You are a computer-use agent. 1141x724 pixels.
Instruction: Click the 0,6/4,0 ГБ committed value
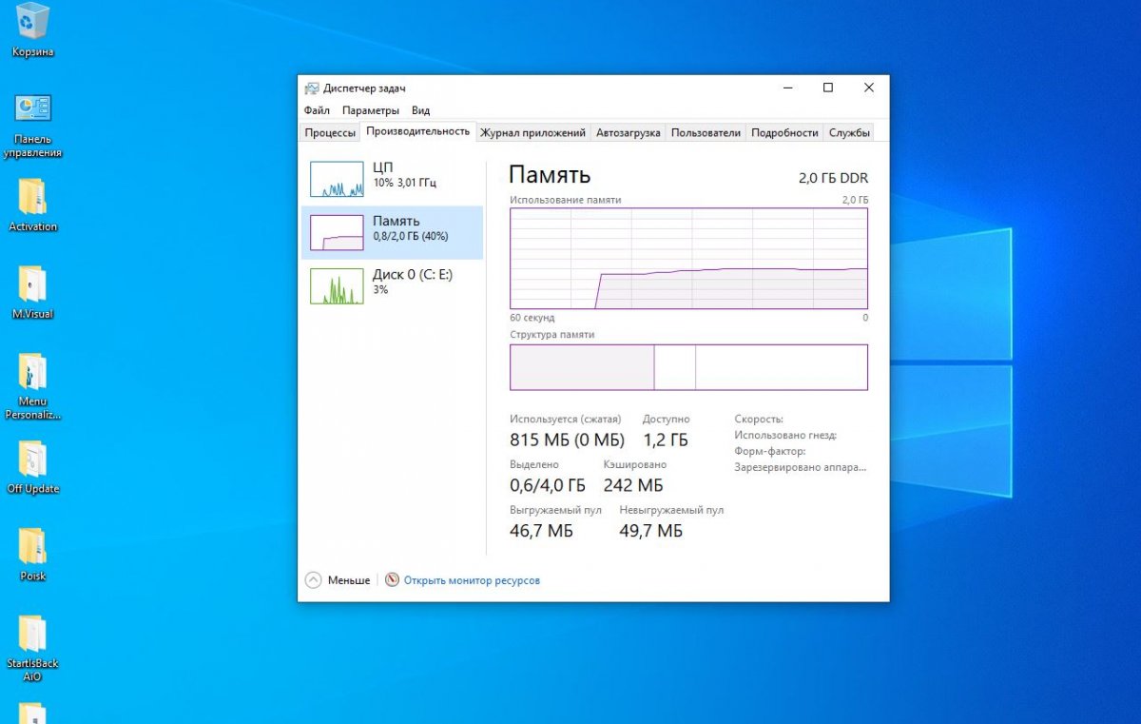coord(548,485)
